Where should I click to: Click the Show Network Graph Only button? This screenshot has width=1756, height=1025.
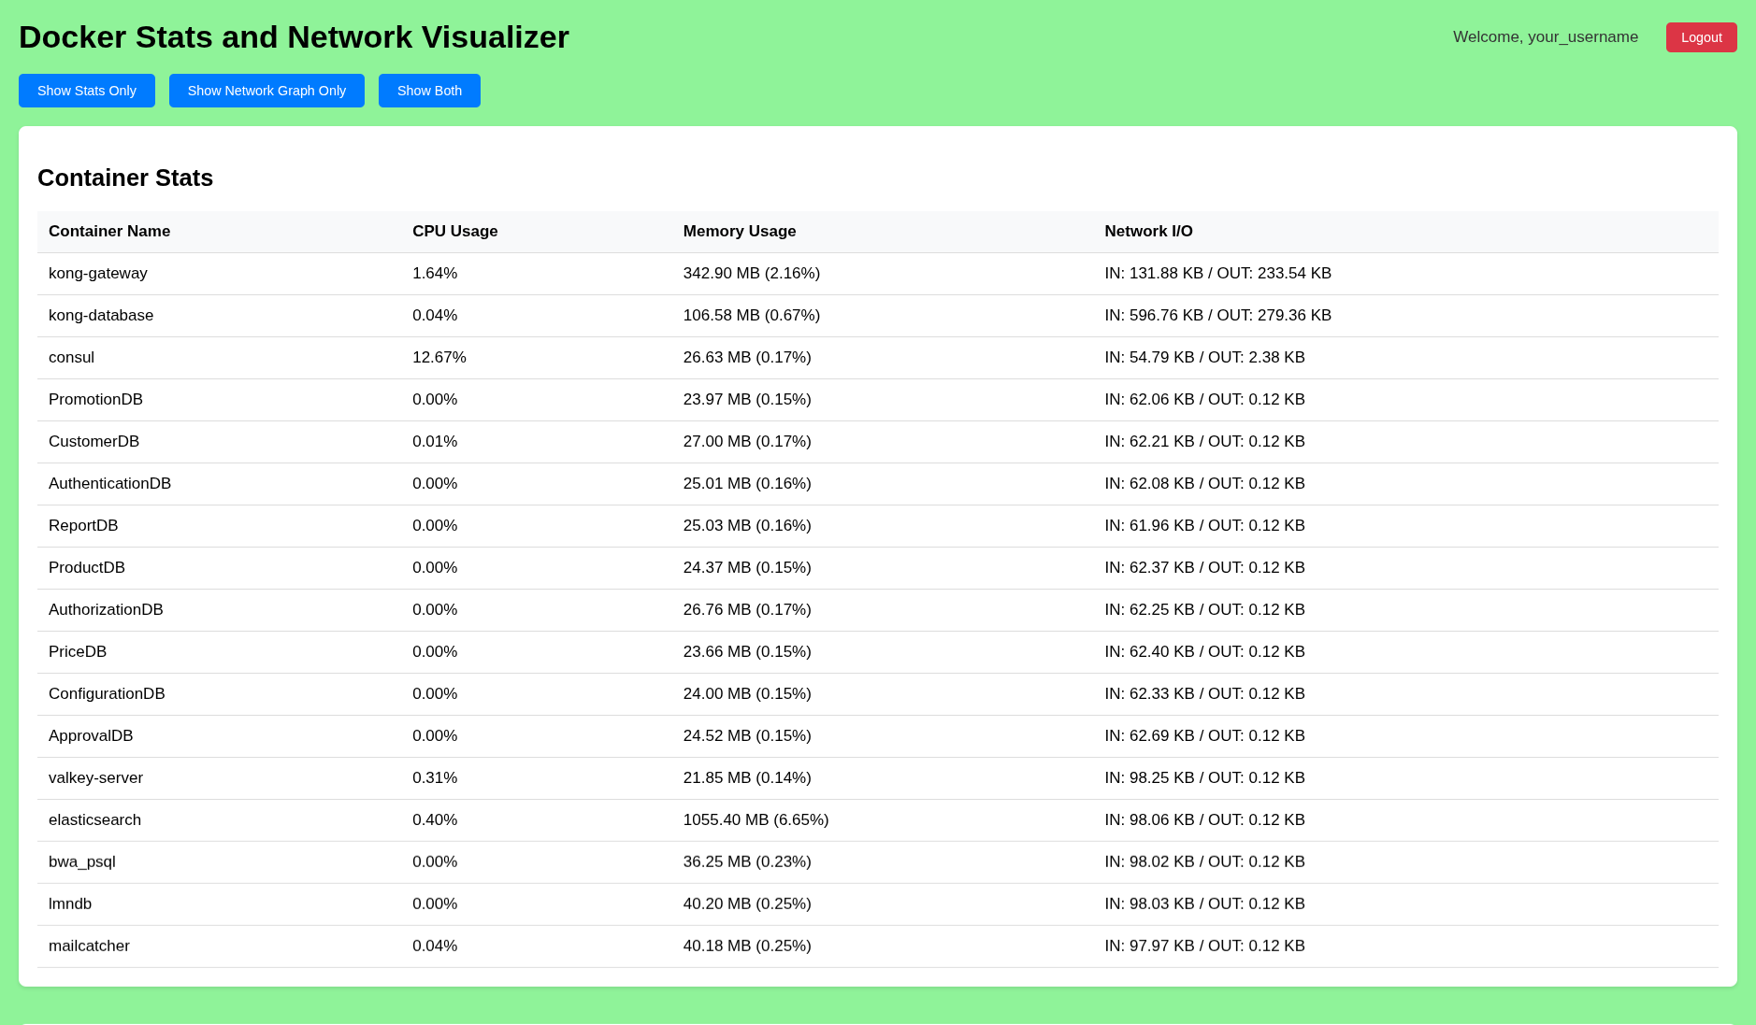(266, 91)
